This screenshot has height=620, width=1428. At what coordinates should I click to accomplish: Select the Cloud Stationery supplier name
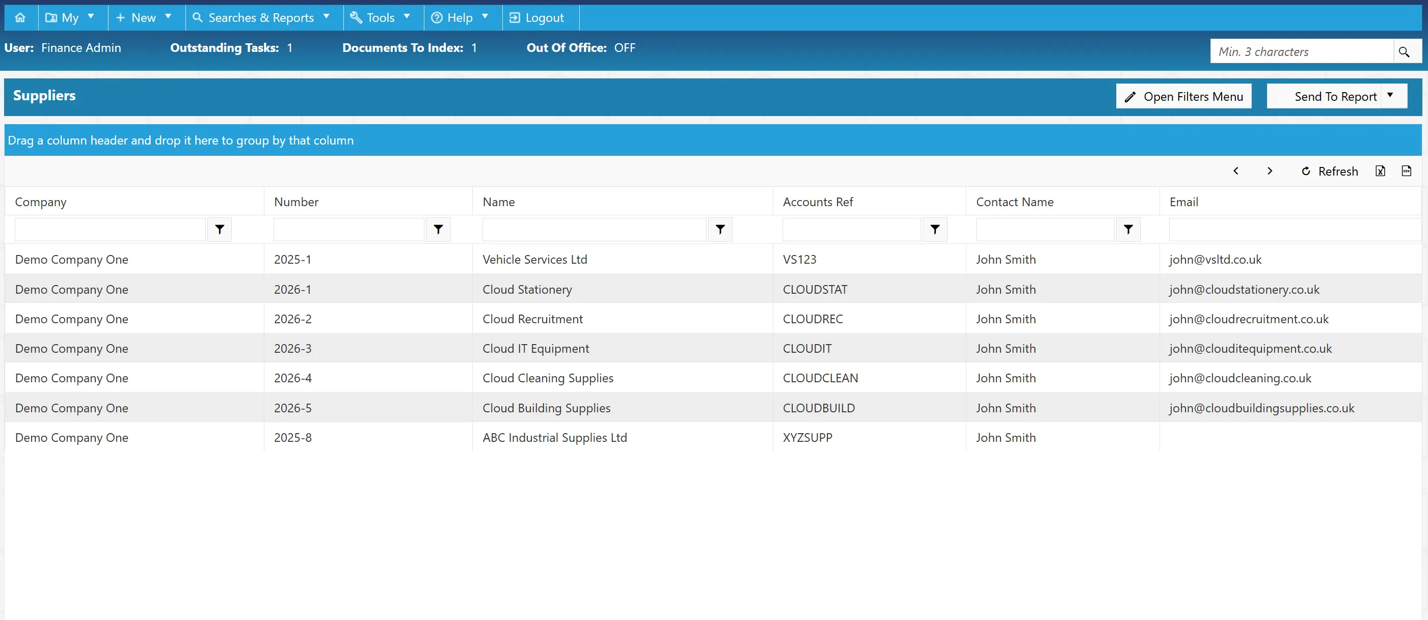[x=527, y=289]
